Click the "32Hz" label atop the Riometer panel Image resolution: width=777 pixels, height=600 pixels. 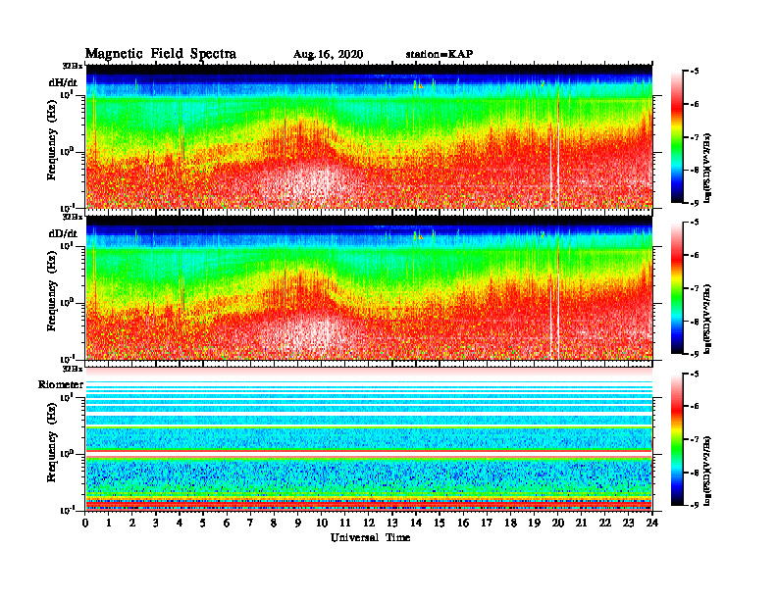coord(73,369)
